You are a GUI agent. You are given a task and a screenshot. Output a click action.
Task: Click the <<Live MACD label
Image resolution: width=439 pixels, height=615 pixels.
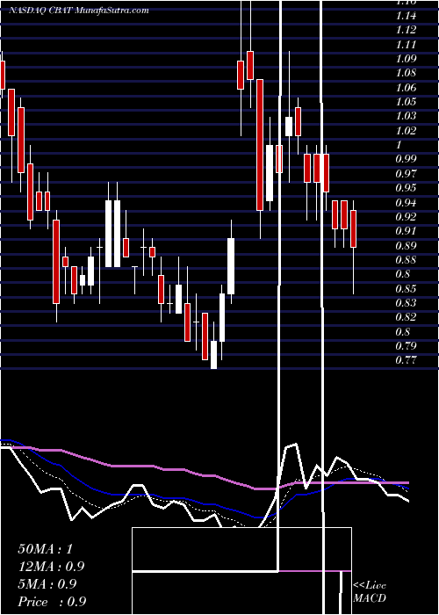click(370, 592)
